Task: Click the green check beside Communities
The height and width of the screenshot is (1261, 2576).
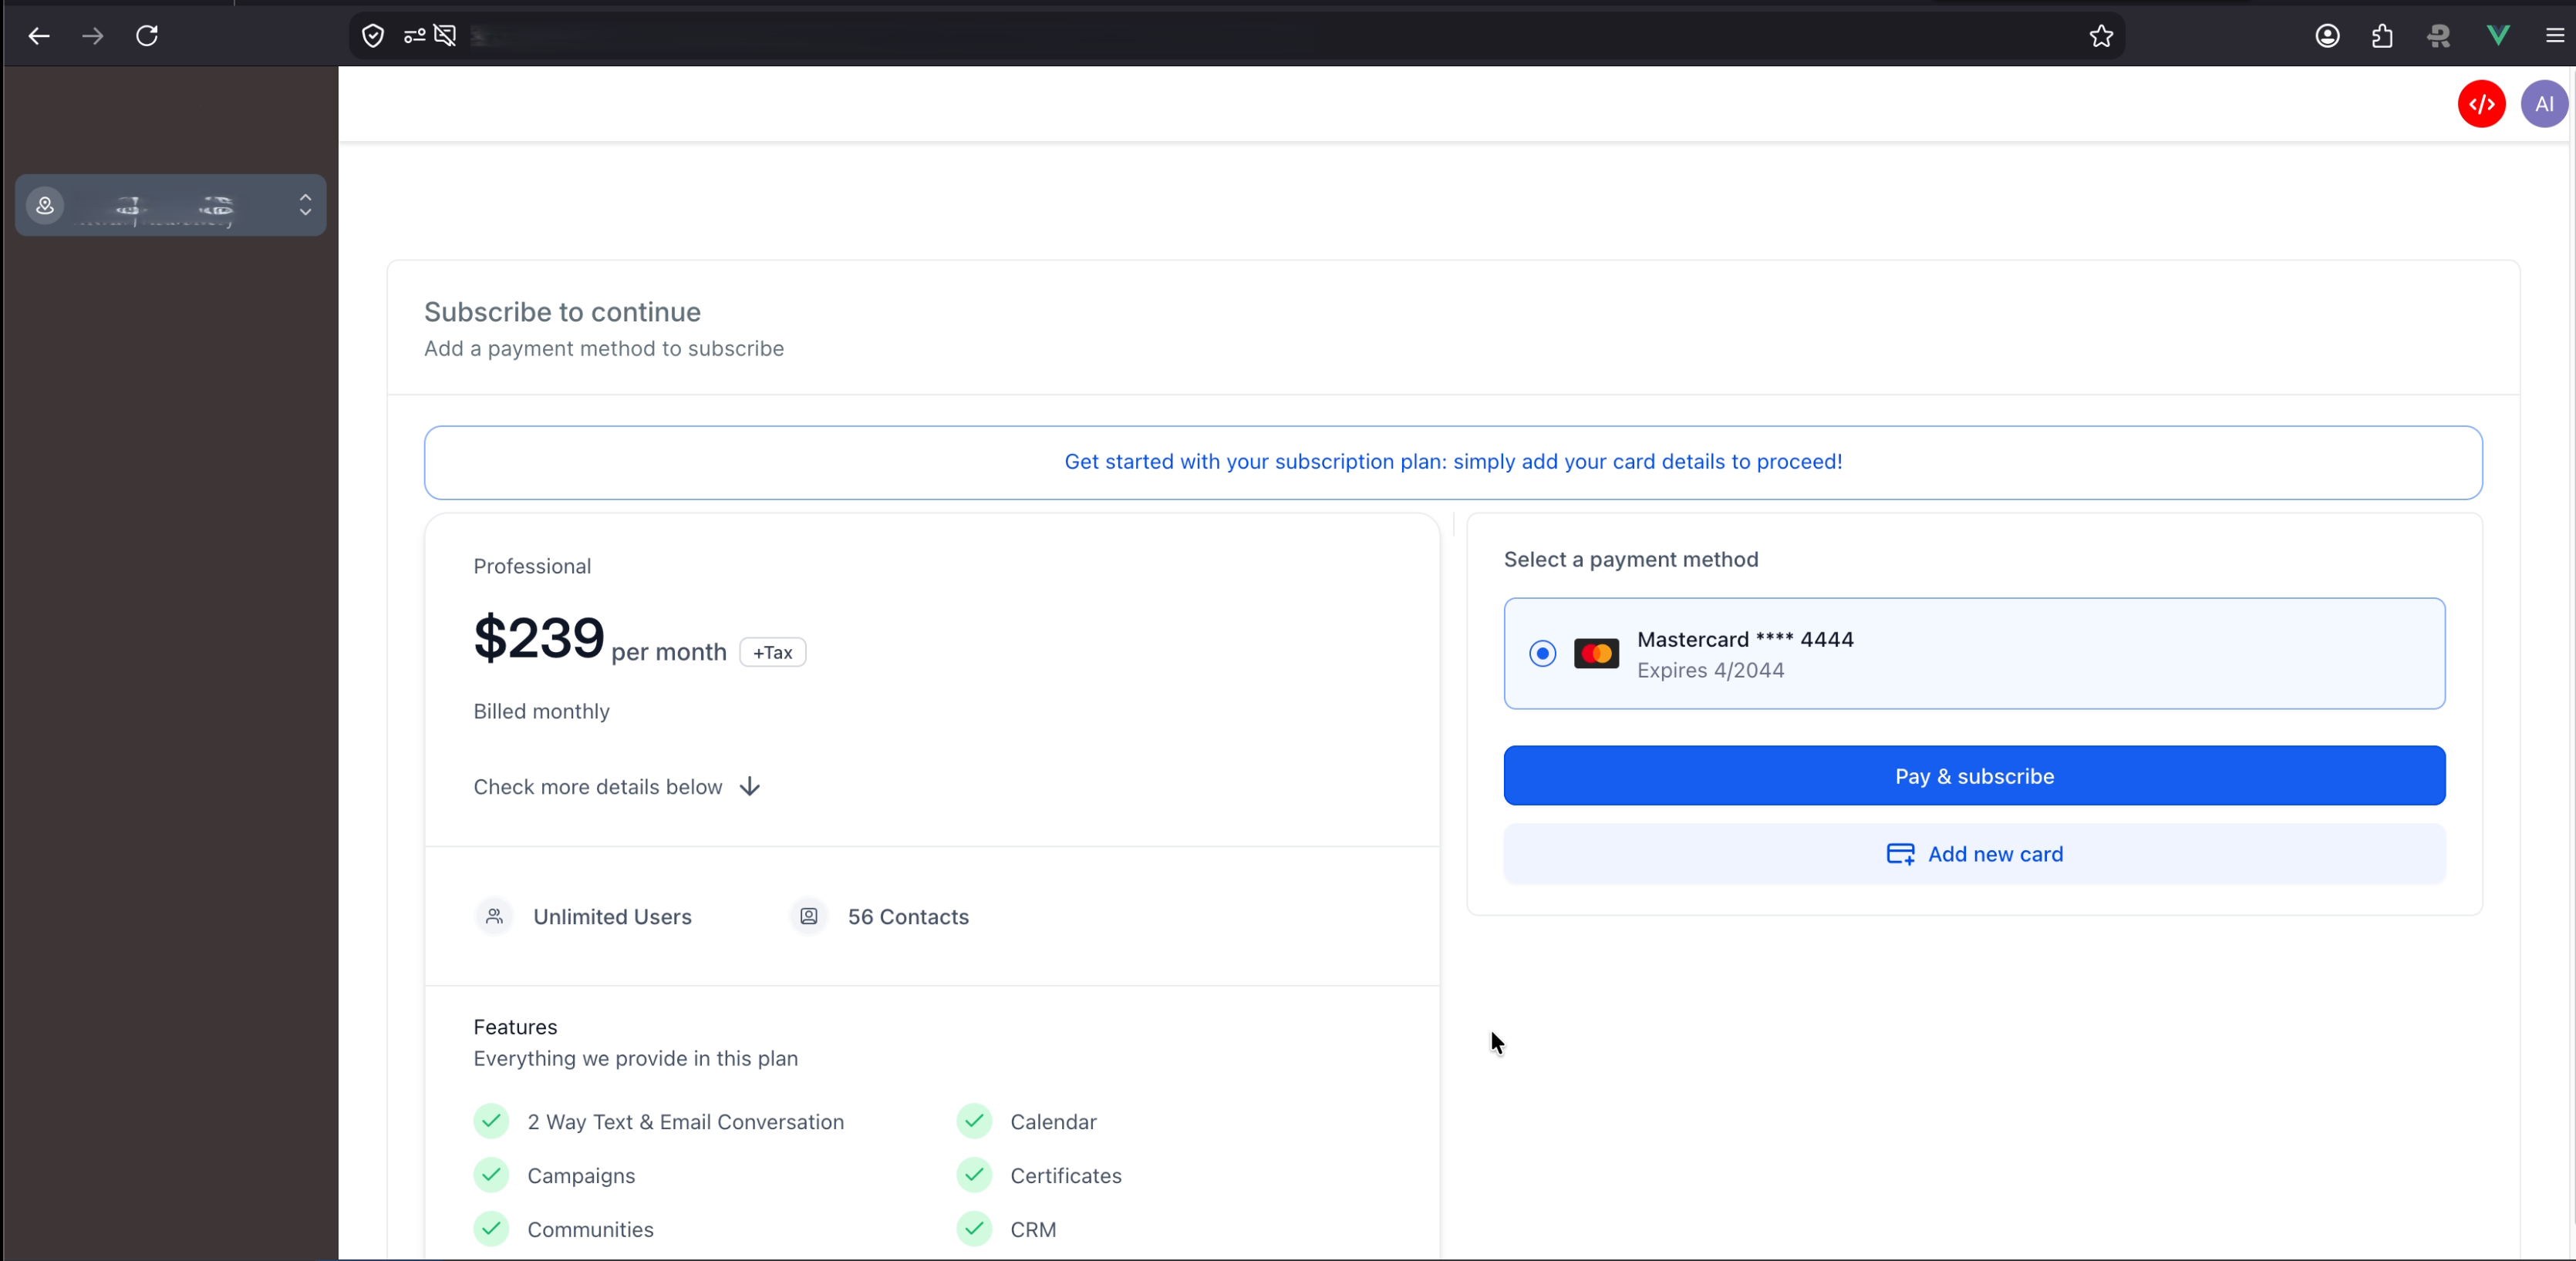Action: (x=491, y=1229)
